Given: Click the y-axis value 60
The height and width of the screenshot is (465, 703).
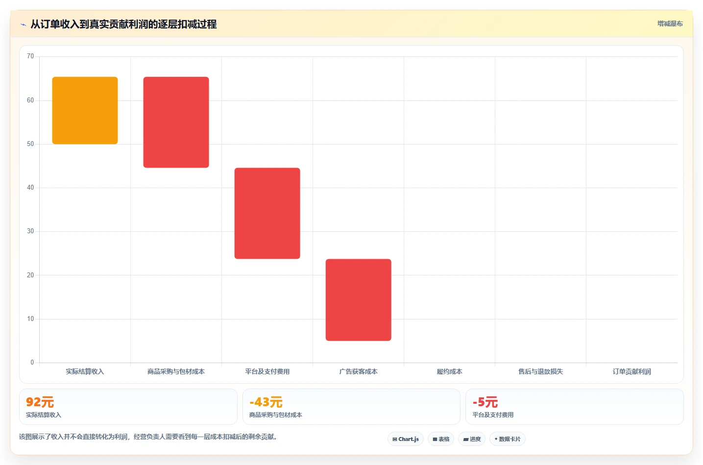Looking at the screenshot, I should point(30,100).
